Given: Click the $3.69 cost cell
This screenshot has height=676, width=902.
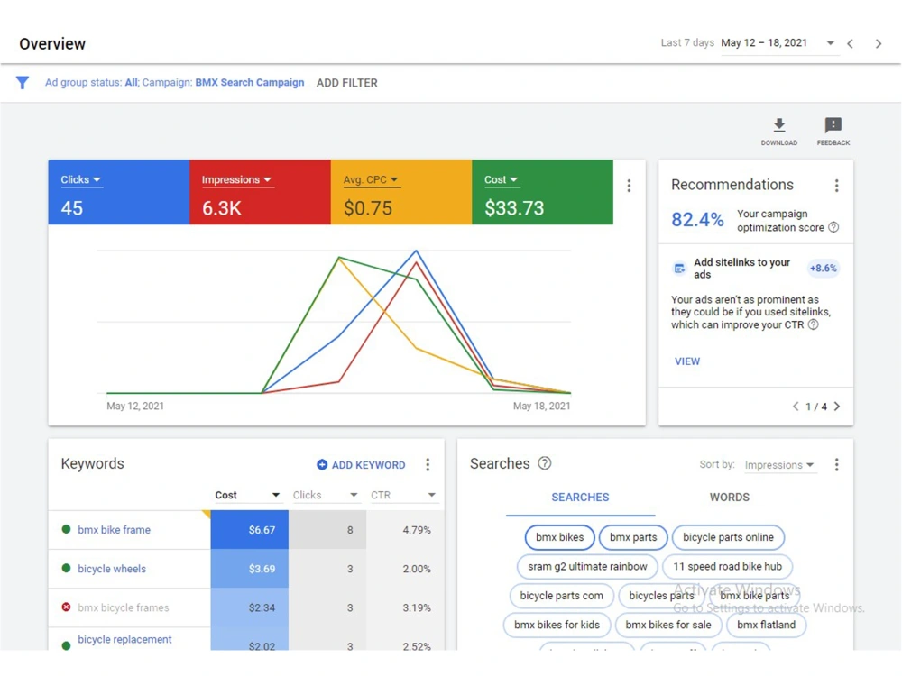Looking at the screenshot, I should pos(250,569).
